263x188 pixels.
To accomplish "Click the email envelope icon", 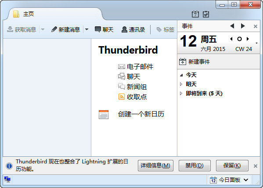I will (x=122, y=67).
